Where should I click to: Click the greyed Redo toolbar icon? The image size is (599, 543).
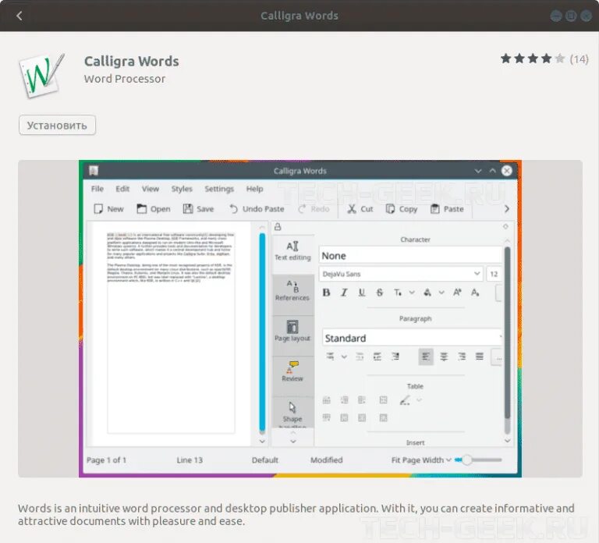pos(302,208)
